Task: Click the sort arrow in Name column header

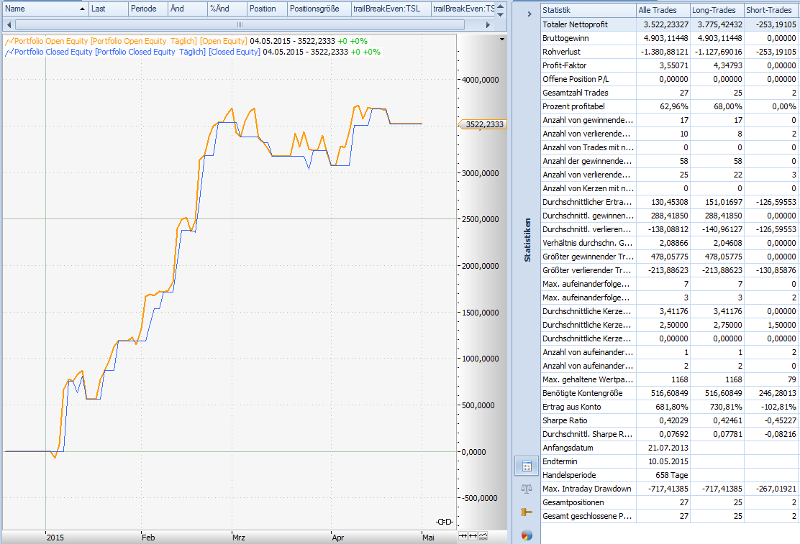Action: pyautogui.click(x=82, y=9)
